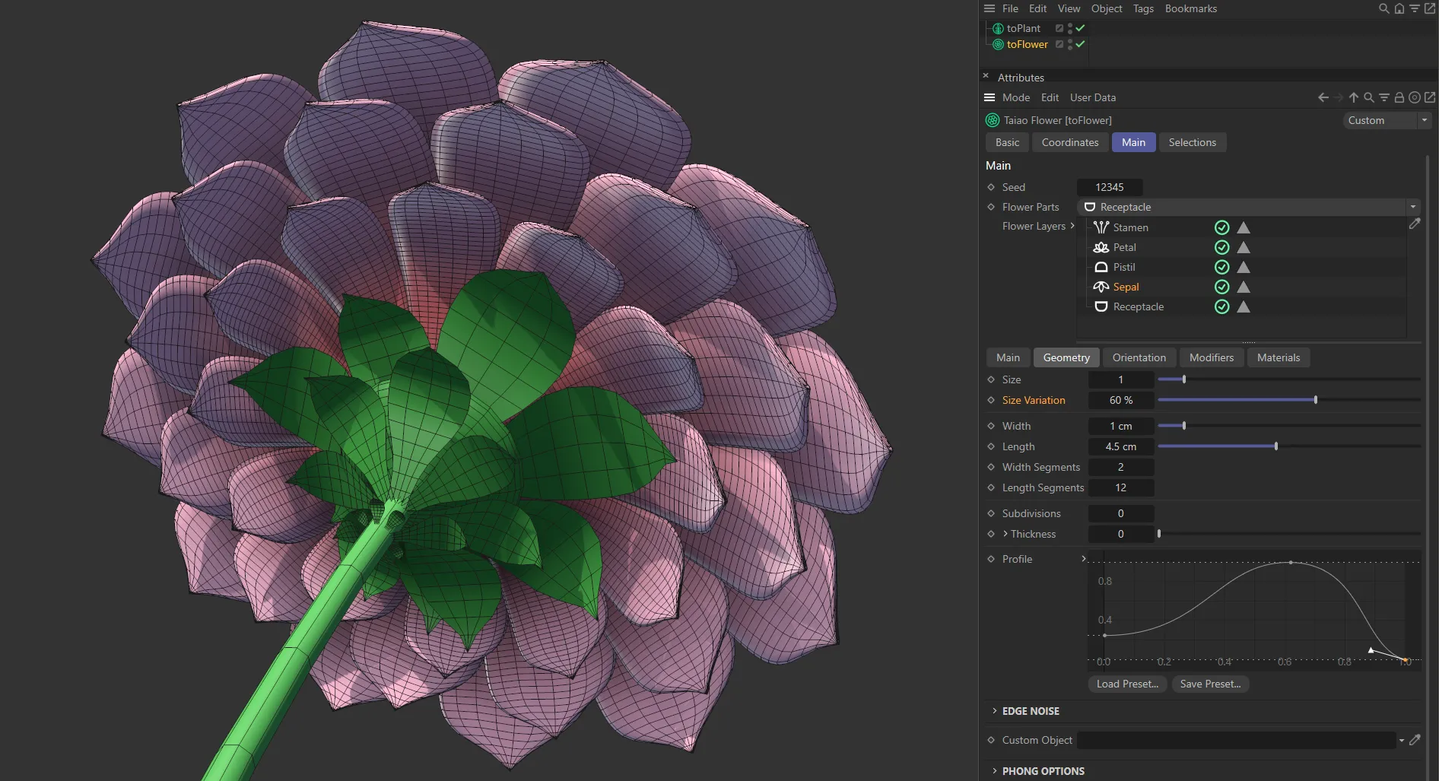The image size is (1439, 781).
Task: Select the toPlant object icon
Action: (x=996, y=28)
